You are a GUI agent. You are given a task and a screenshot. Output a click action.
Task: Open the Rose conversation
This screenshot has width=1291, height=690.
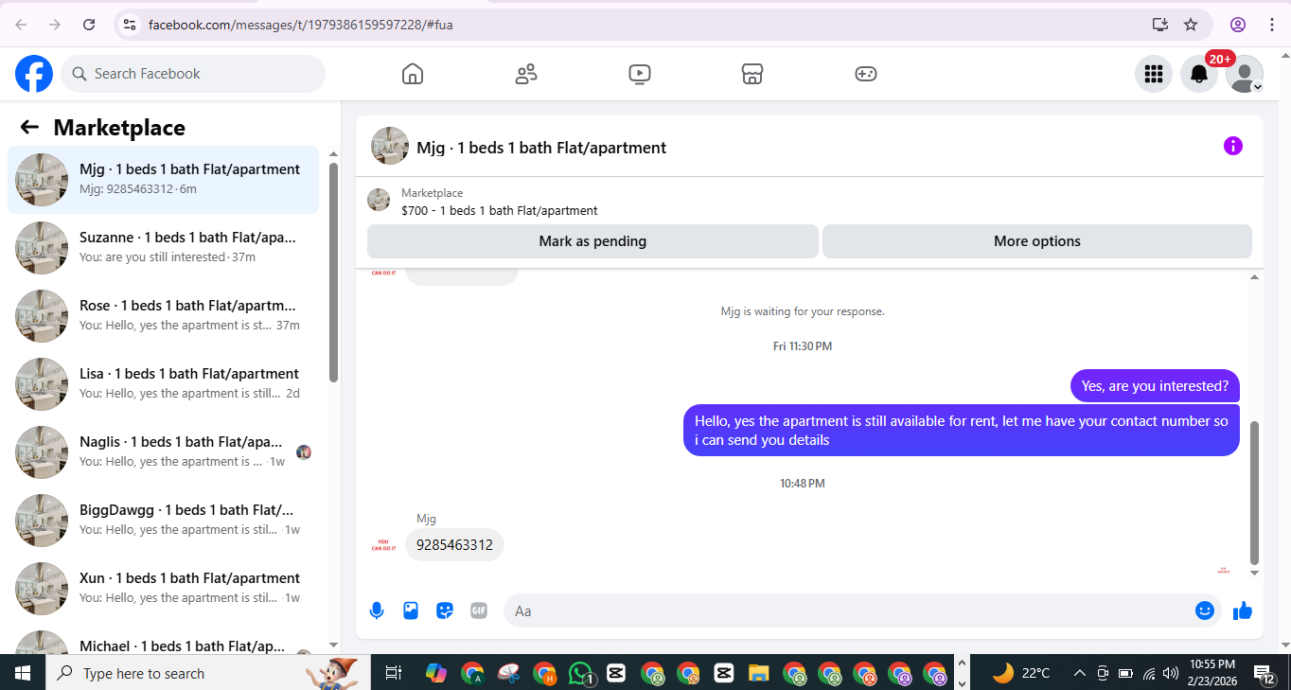(163, 316)
